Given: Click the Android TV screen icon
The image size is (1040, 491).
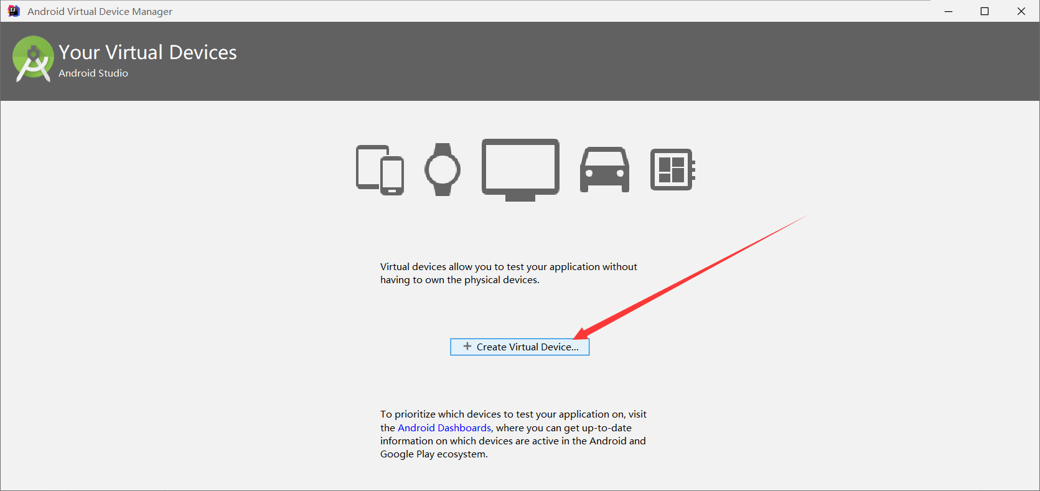Looking at the screenshot, I should pos(520,170).
